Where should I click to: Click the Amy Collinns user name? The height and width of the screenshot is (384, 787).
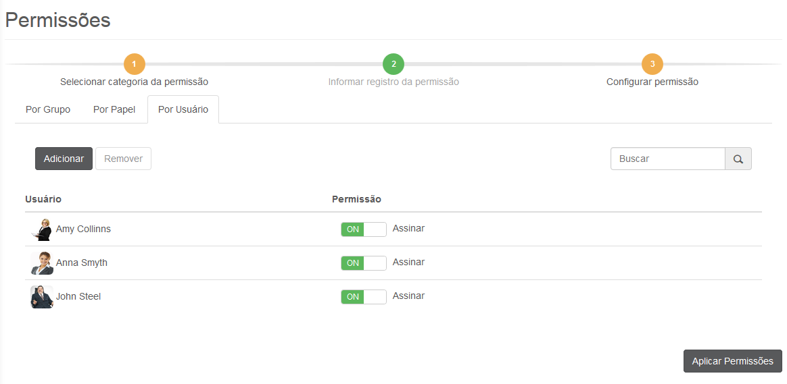[x=83, y=229]
